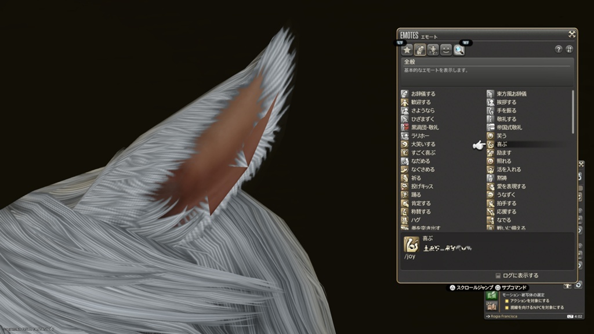Click the highlighted 喜ぶ emote row
The height and width of the screenshot is (334, 594).
coord(528,144)
